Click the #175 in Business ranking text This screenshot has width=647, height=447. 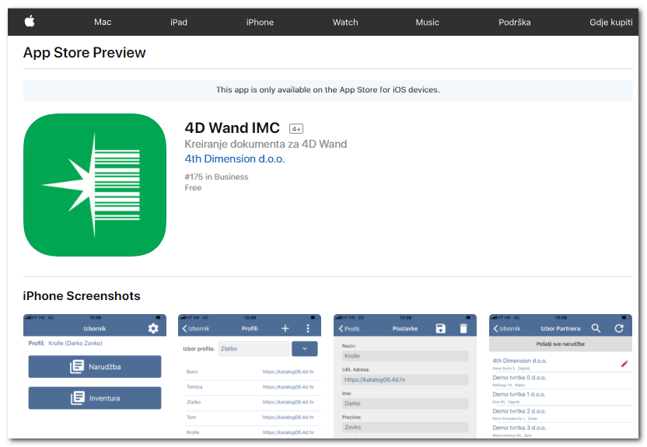217,177
